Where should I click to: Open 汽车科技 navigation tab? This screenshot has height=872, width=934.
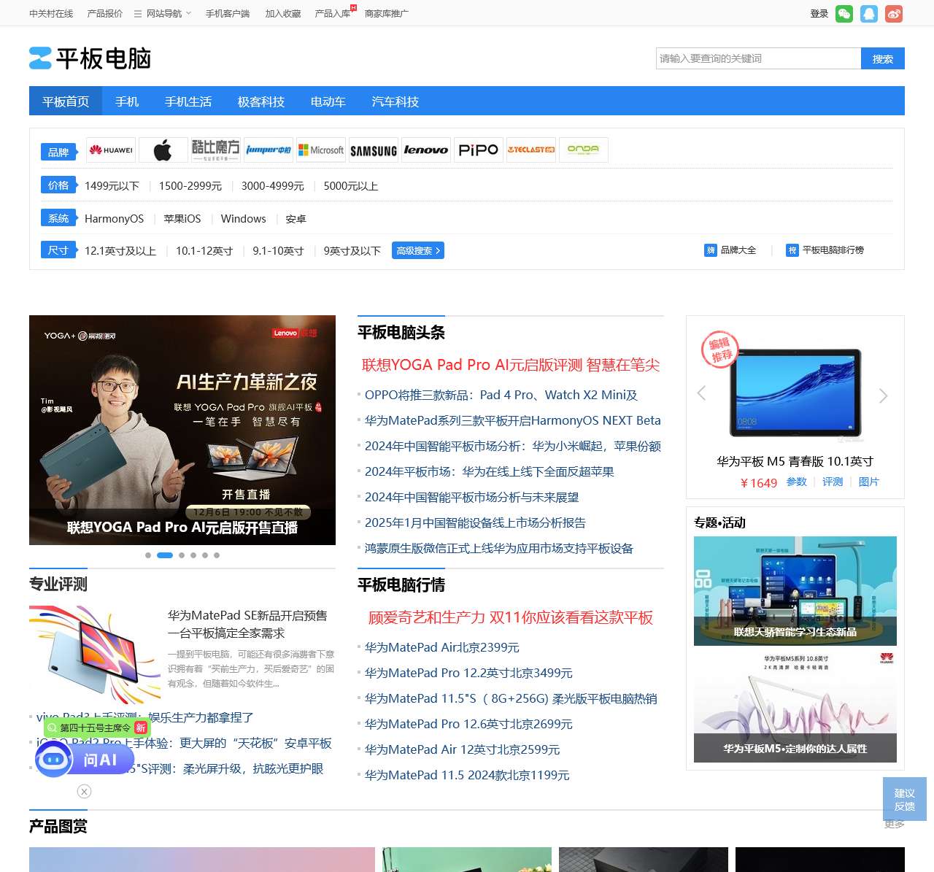point(395,101)
